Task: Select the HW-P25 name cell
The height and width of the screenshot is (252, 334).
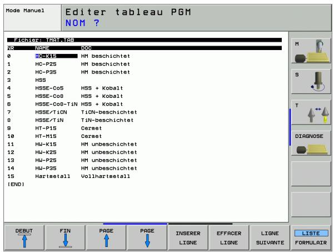Action: [x=46, y=160]
